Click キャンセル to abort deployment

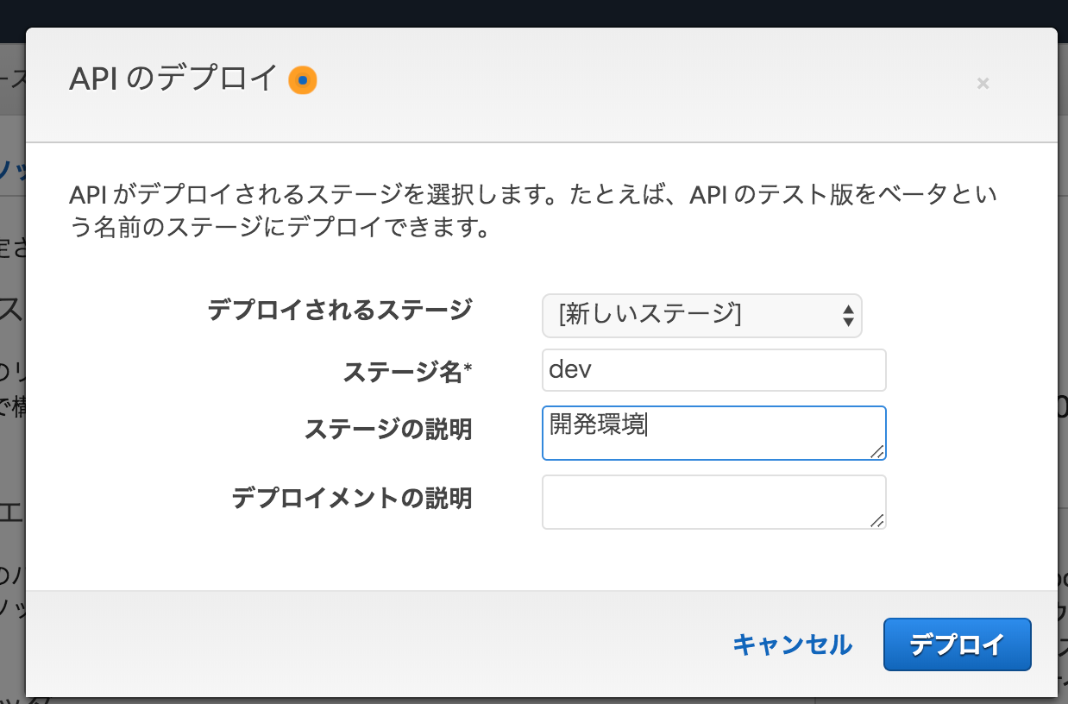tap(791, 644)
